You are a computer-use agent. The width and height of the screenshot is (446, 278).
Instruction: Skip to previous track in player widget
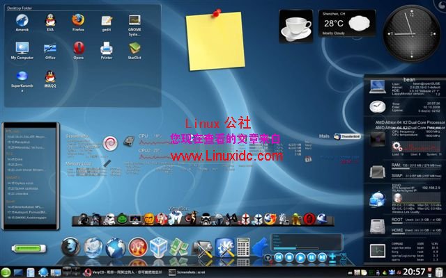click(x=279, y=257)
